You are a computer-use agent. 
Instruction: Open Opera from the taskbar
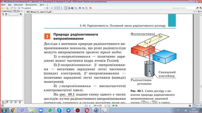coord(87,110)
